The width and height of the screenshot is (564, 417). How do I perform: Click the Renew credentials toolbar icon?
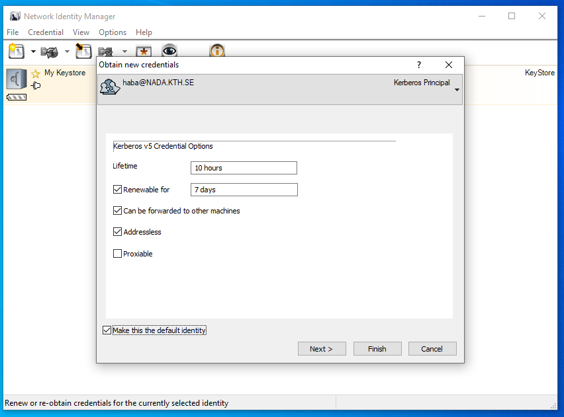click(x=50, y=51)
